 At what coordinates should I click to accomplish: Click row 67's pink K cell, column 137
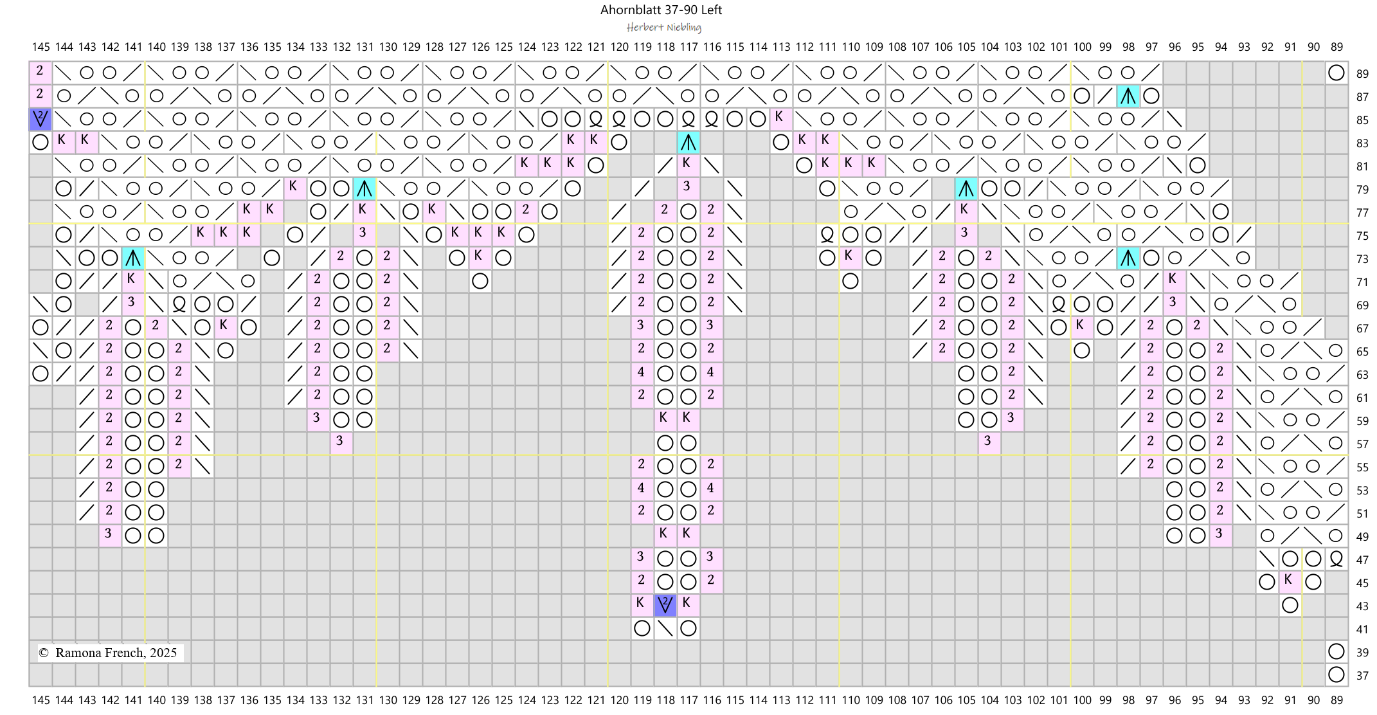tap(226, 327)
